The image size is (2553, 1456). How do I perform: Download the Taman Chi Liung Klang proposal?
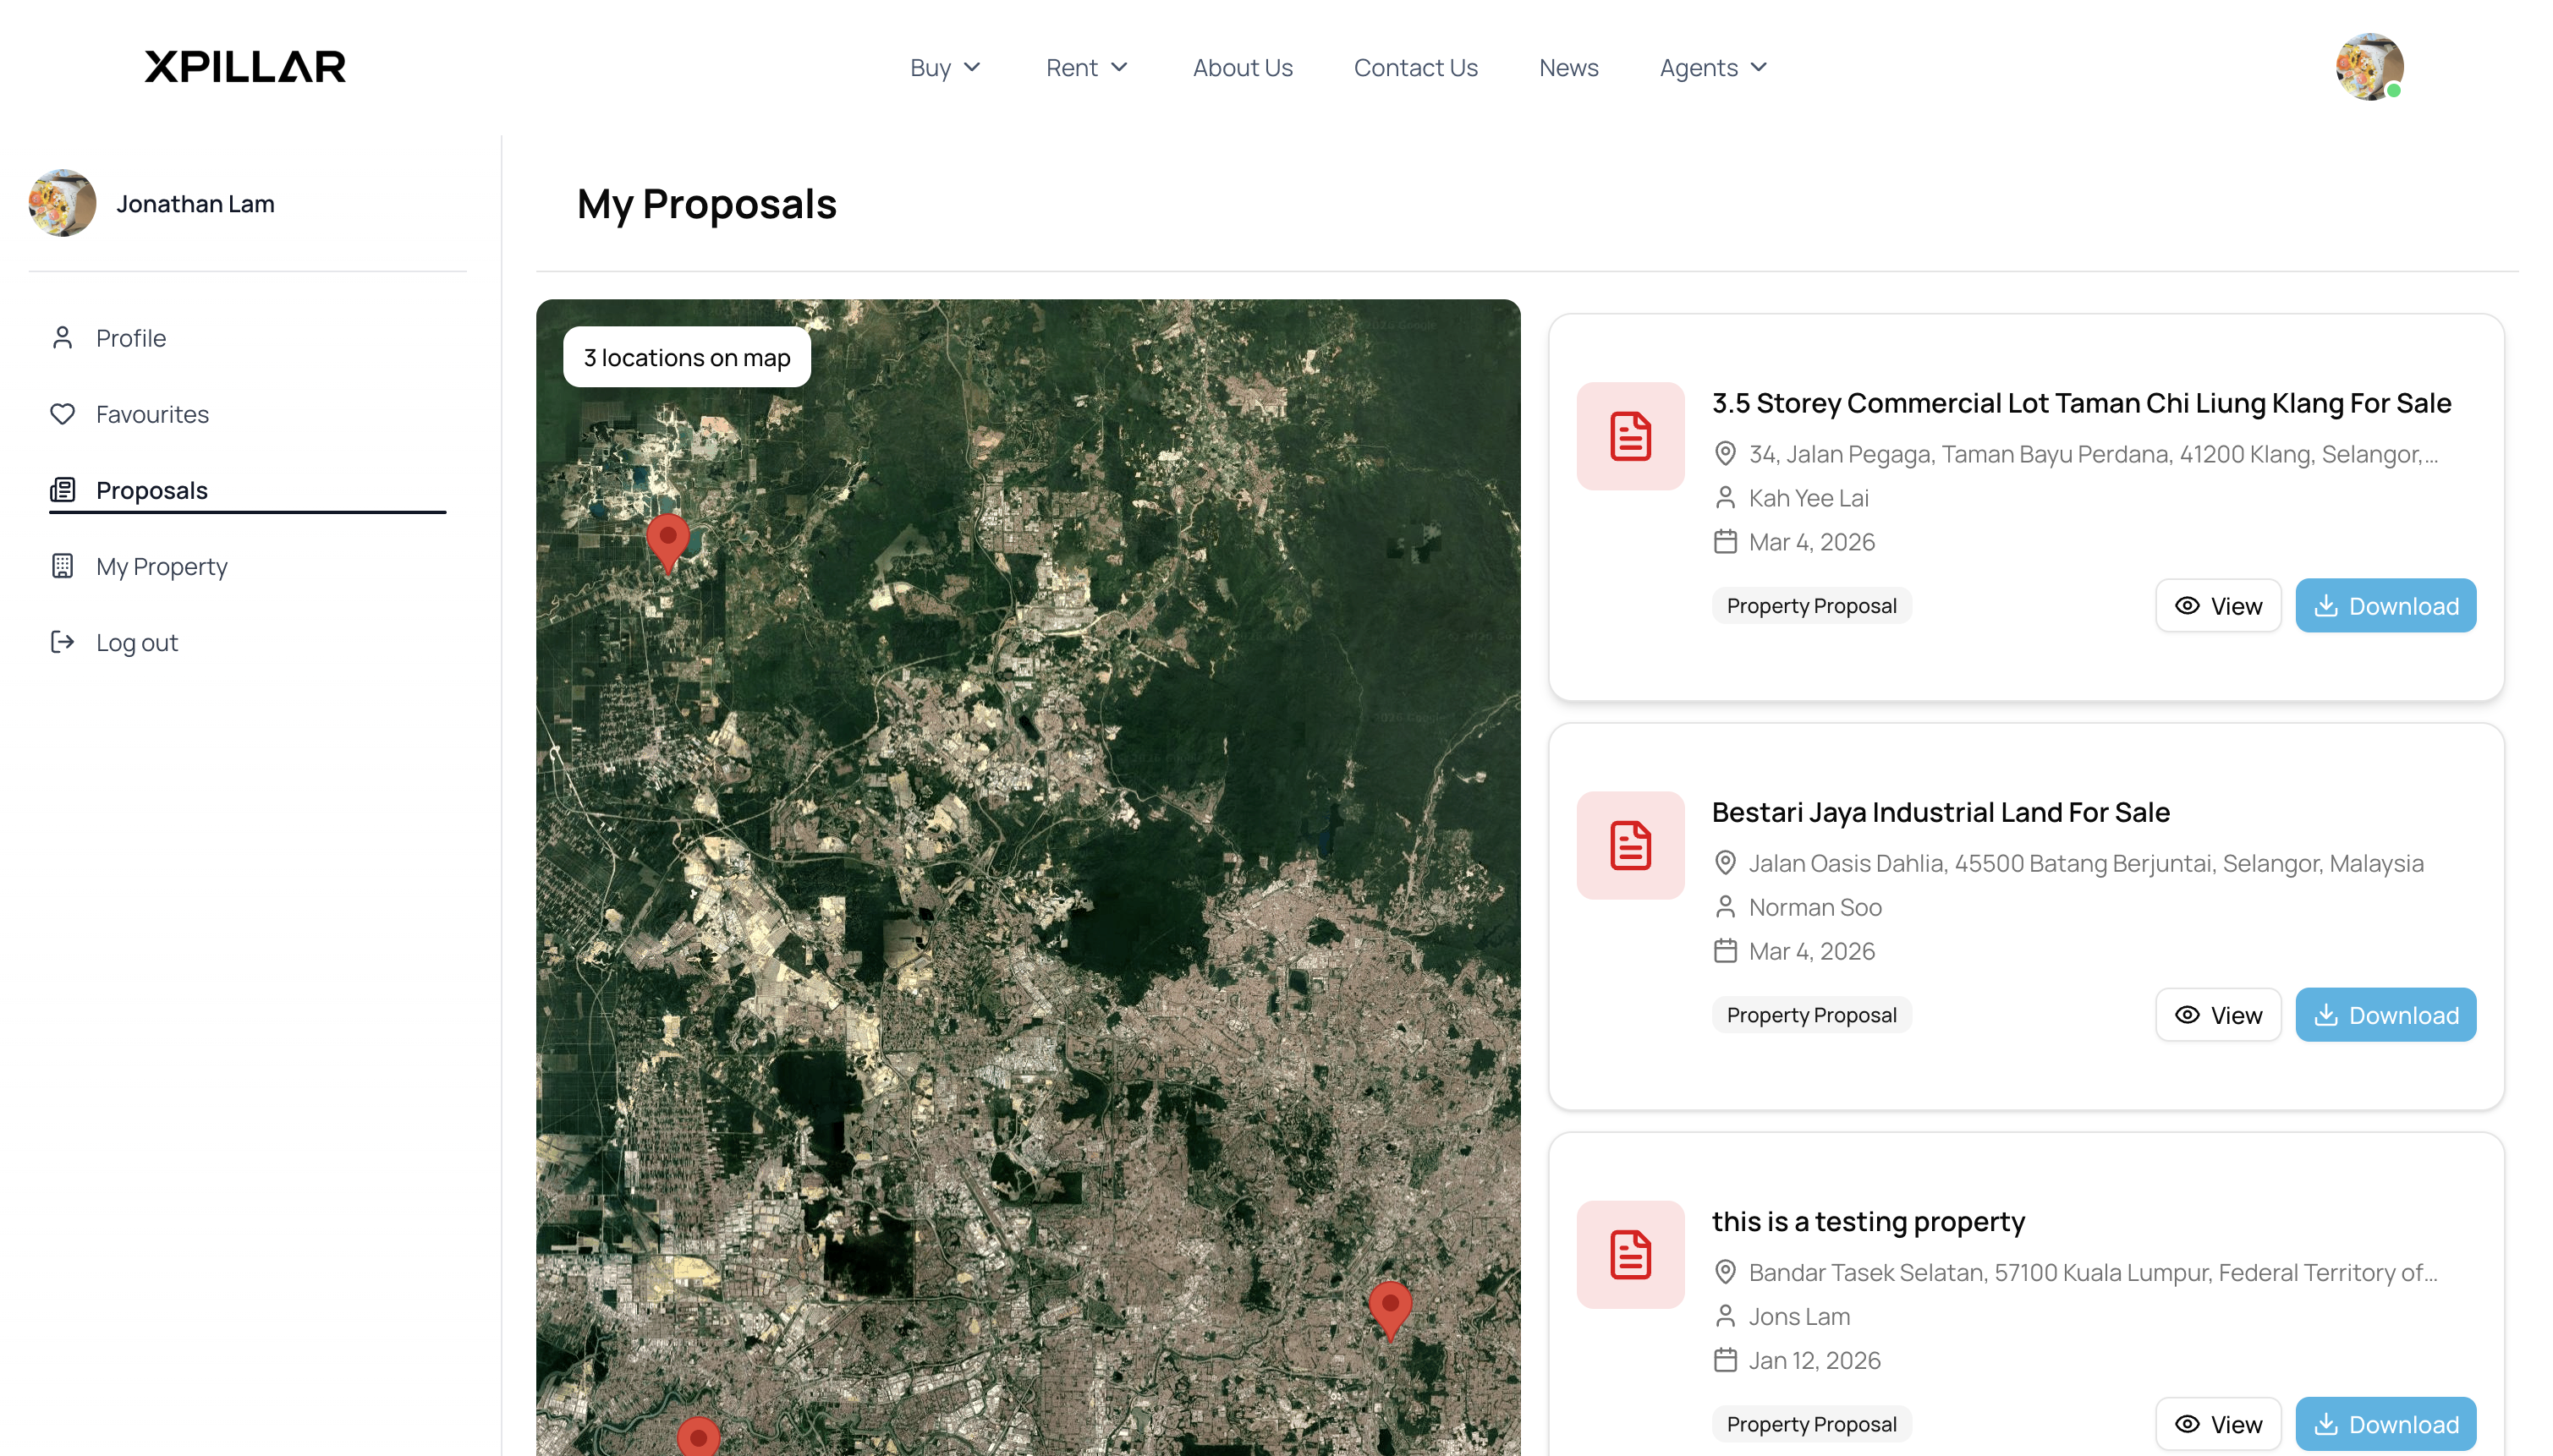pyautogui.click(x=2385, y=605)
